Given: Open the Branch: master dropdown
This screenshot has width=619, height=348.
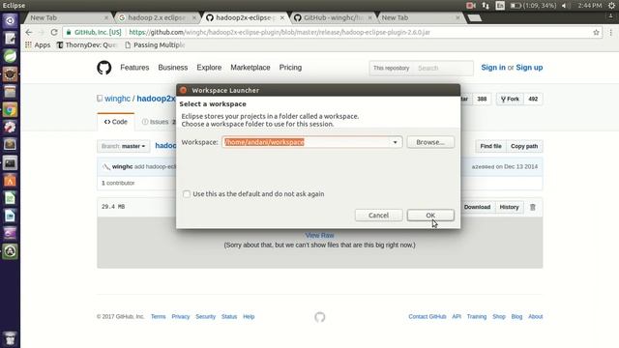Looking at the screenshot, I should coord(124,146).
